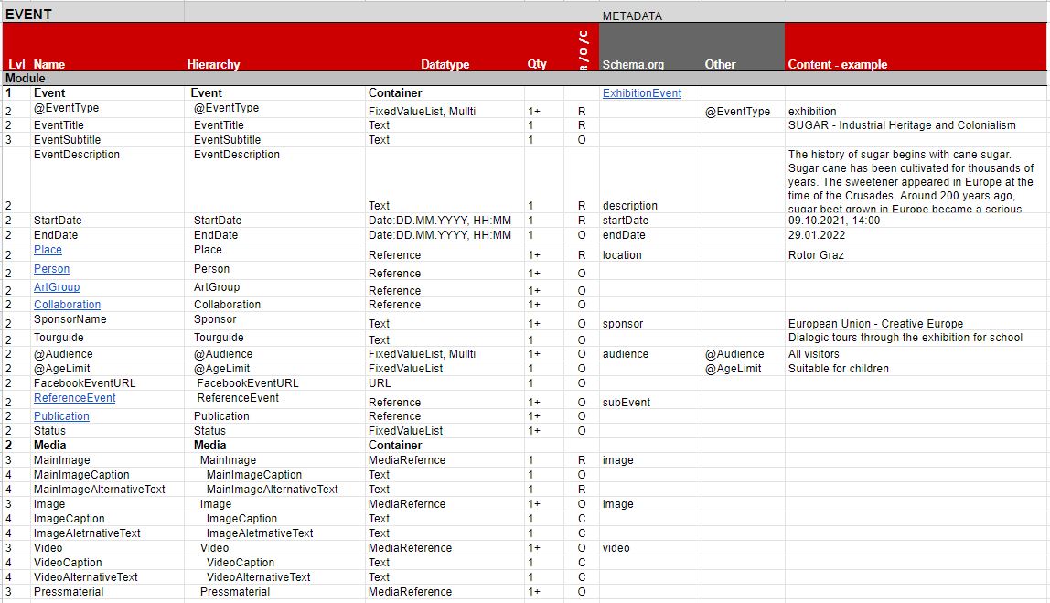Select the EVENT title cell
This screenshot has width=1050, height=603.
click(x=27, y=14)
